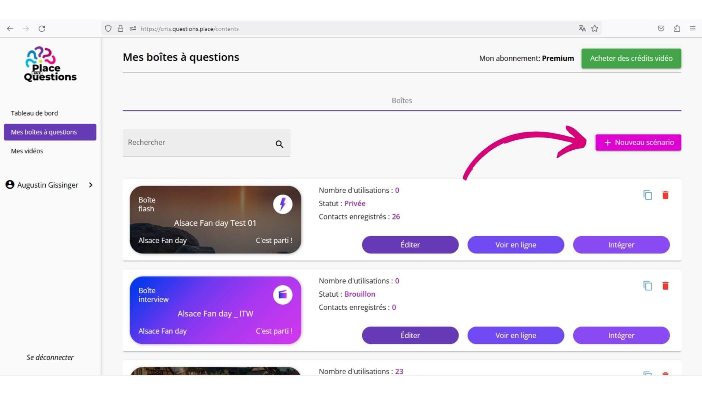Open the browser extensions puzzle icon
Viewport: 702px width, 395px height.
coord(677,29)
